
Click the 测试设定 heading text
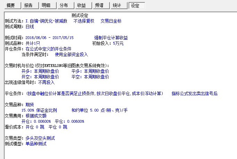pyautogui.click(x=80, y=15)
